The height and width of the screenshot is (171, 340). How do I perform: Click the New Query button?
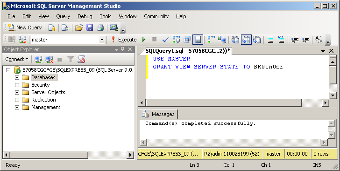tap(25, 27)
